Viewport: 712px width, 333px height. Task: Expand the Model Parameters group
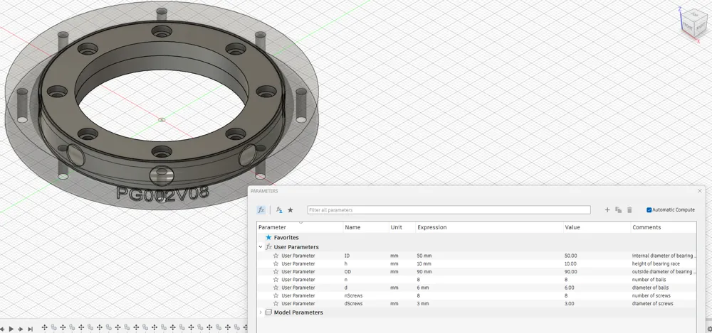[x=261, y=312]
